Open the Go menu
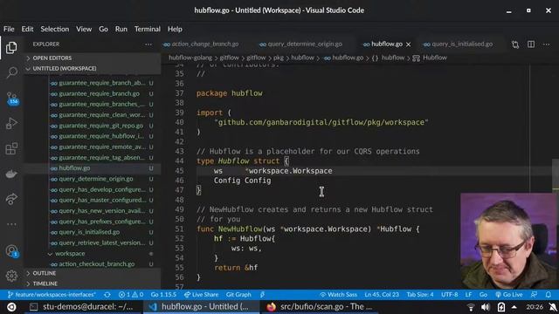 103,29
